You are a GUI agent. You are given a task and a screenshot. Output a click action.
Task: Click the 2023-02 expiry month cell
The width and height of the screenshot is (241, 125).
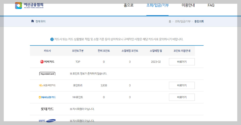pyautogui.click(x=156, y=62)
